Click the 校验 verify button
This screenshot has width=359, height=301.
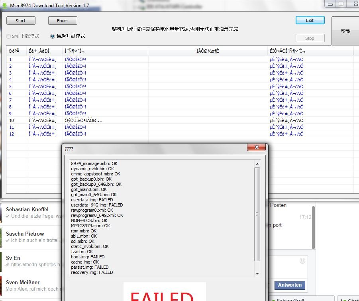(345, 31)
